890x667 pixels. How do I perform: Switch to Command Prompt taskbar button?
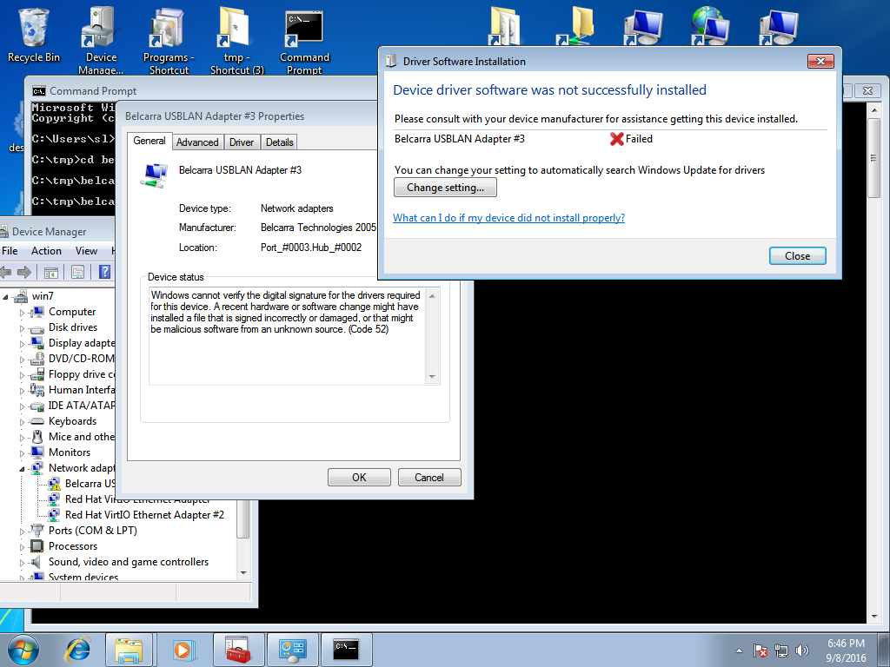click(346, 650)
